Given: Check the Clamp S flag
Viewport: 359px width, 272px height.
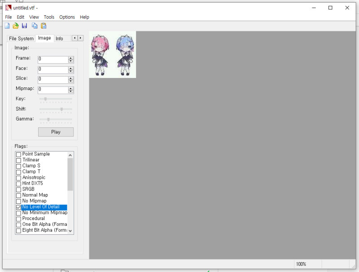Looking at the screenshot, I should point(18,166).
